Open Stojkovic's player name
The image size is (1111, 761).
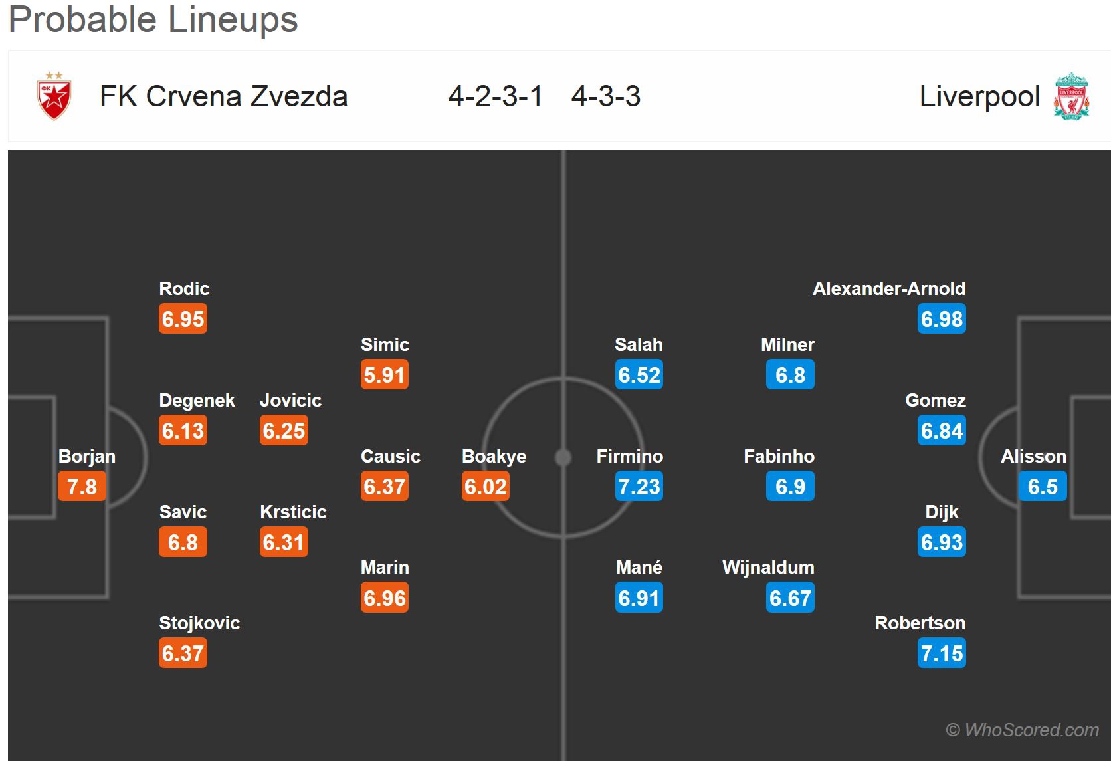199,623
